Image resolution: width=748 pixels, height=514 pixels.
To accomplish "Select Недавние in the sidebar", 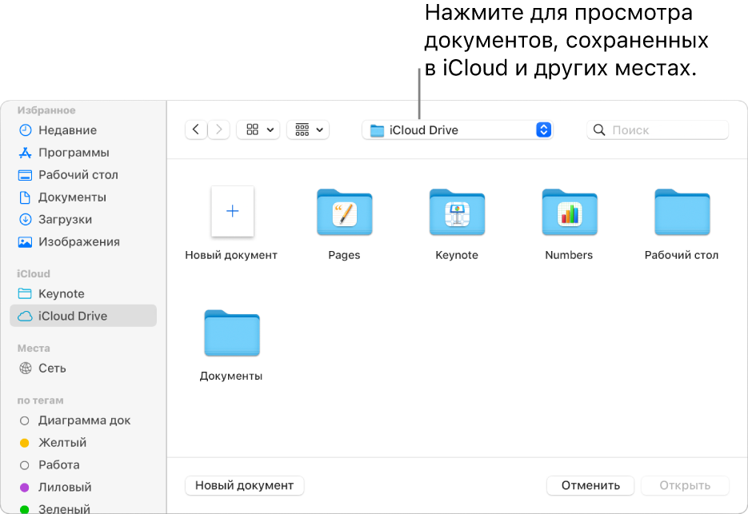I will point(67,130).
